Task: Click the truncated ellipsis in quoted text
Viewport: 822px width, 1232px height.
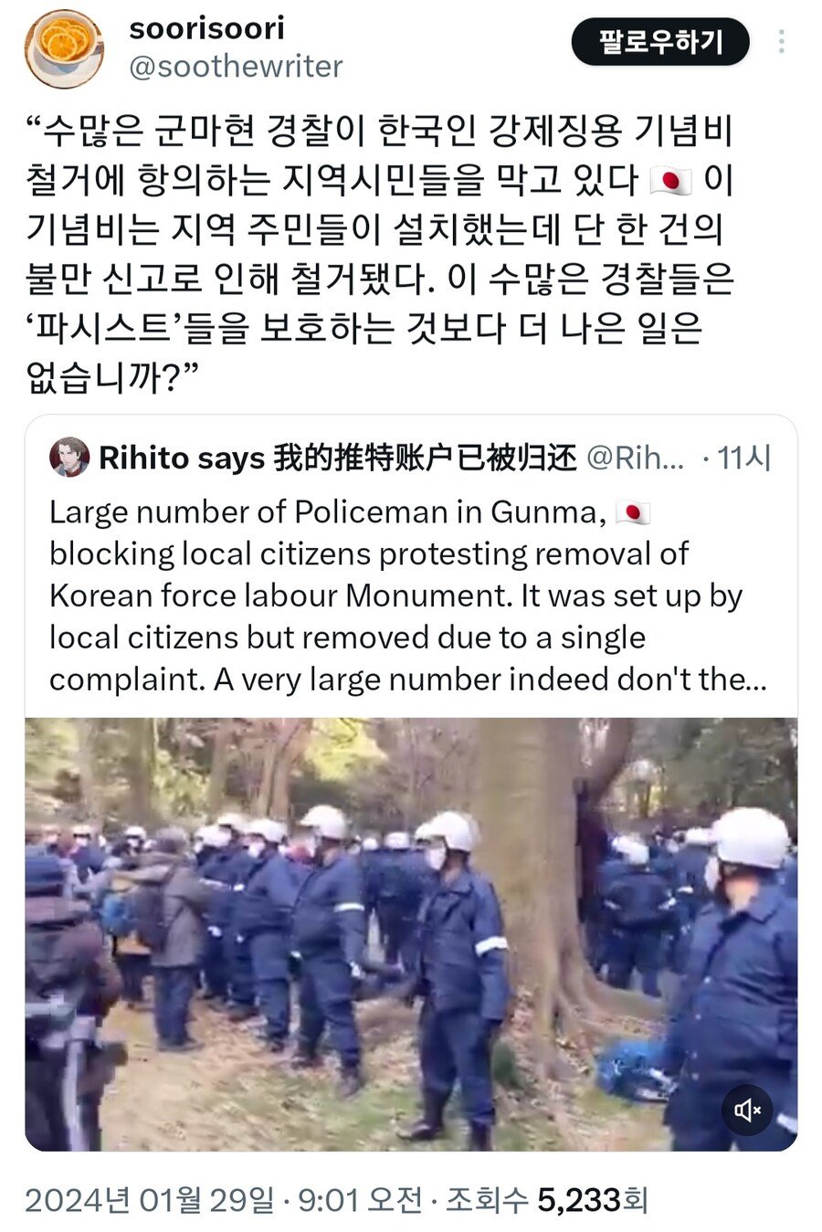Action: 755,680
